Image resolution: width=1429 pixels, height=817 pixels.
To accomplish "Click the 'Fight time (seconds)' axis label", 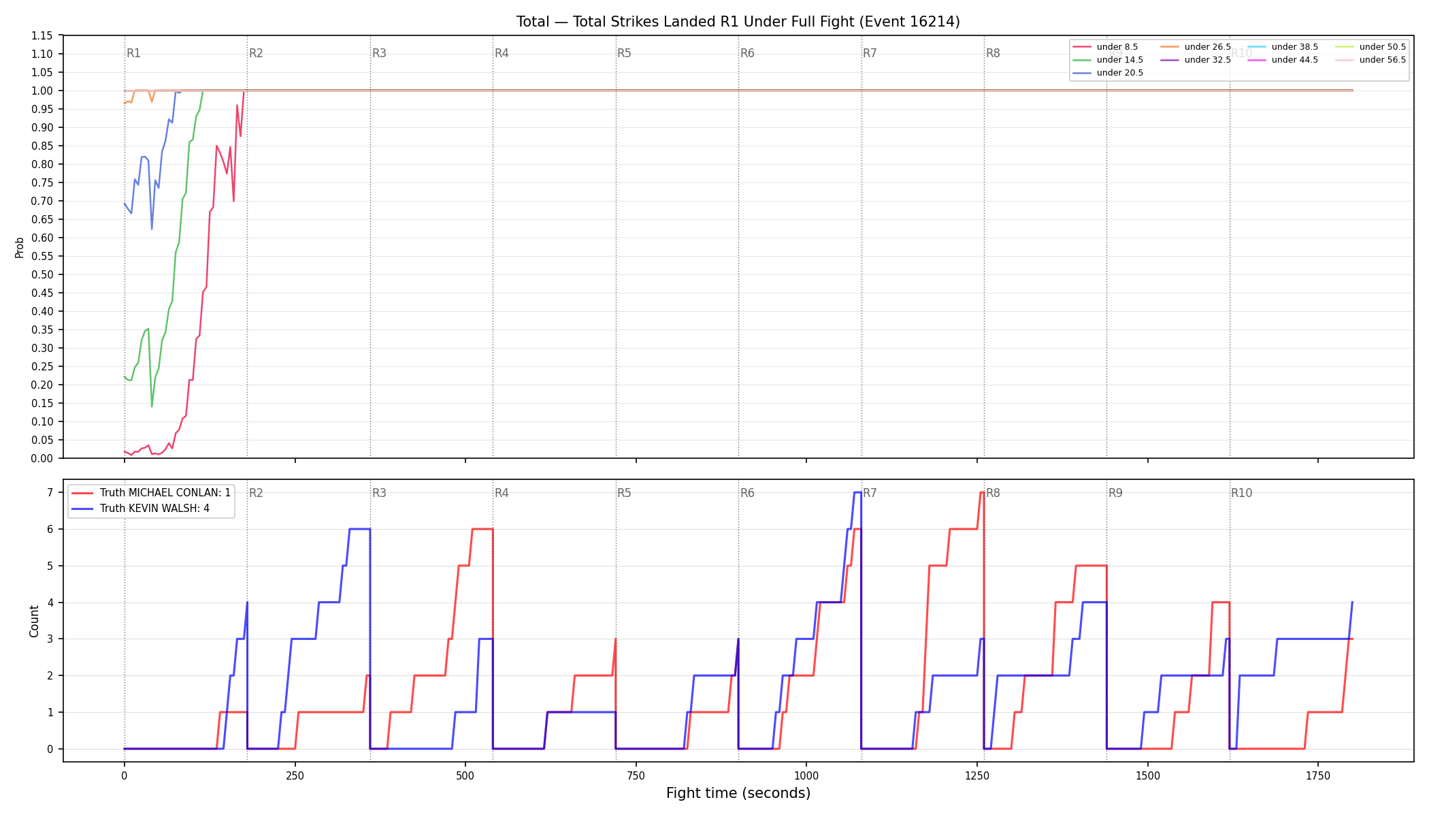I will pos(738,793).
